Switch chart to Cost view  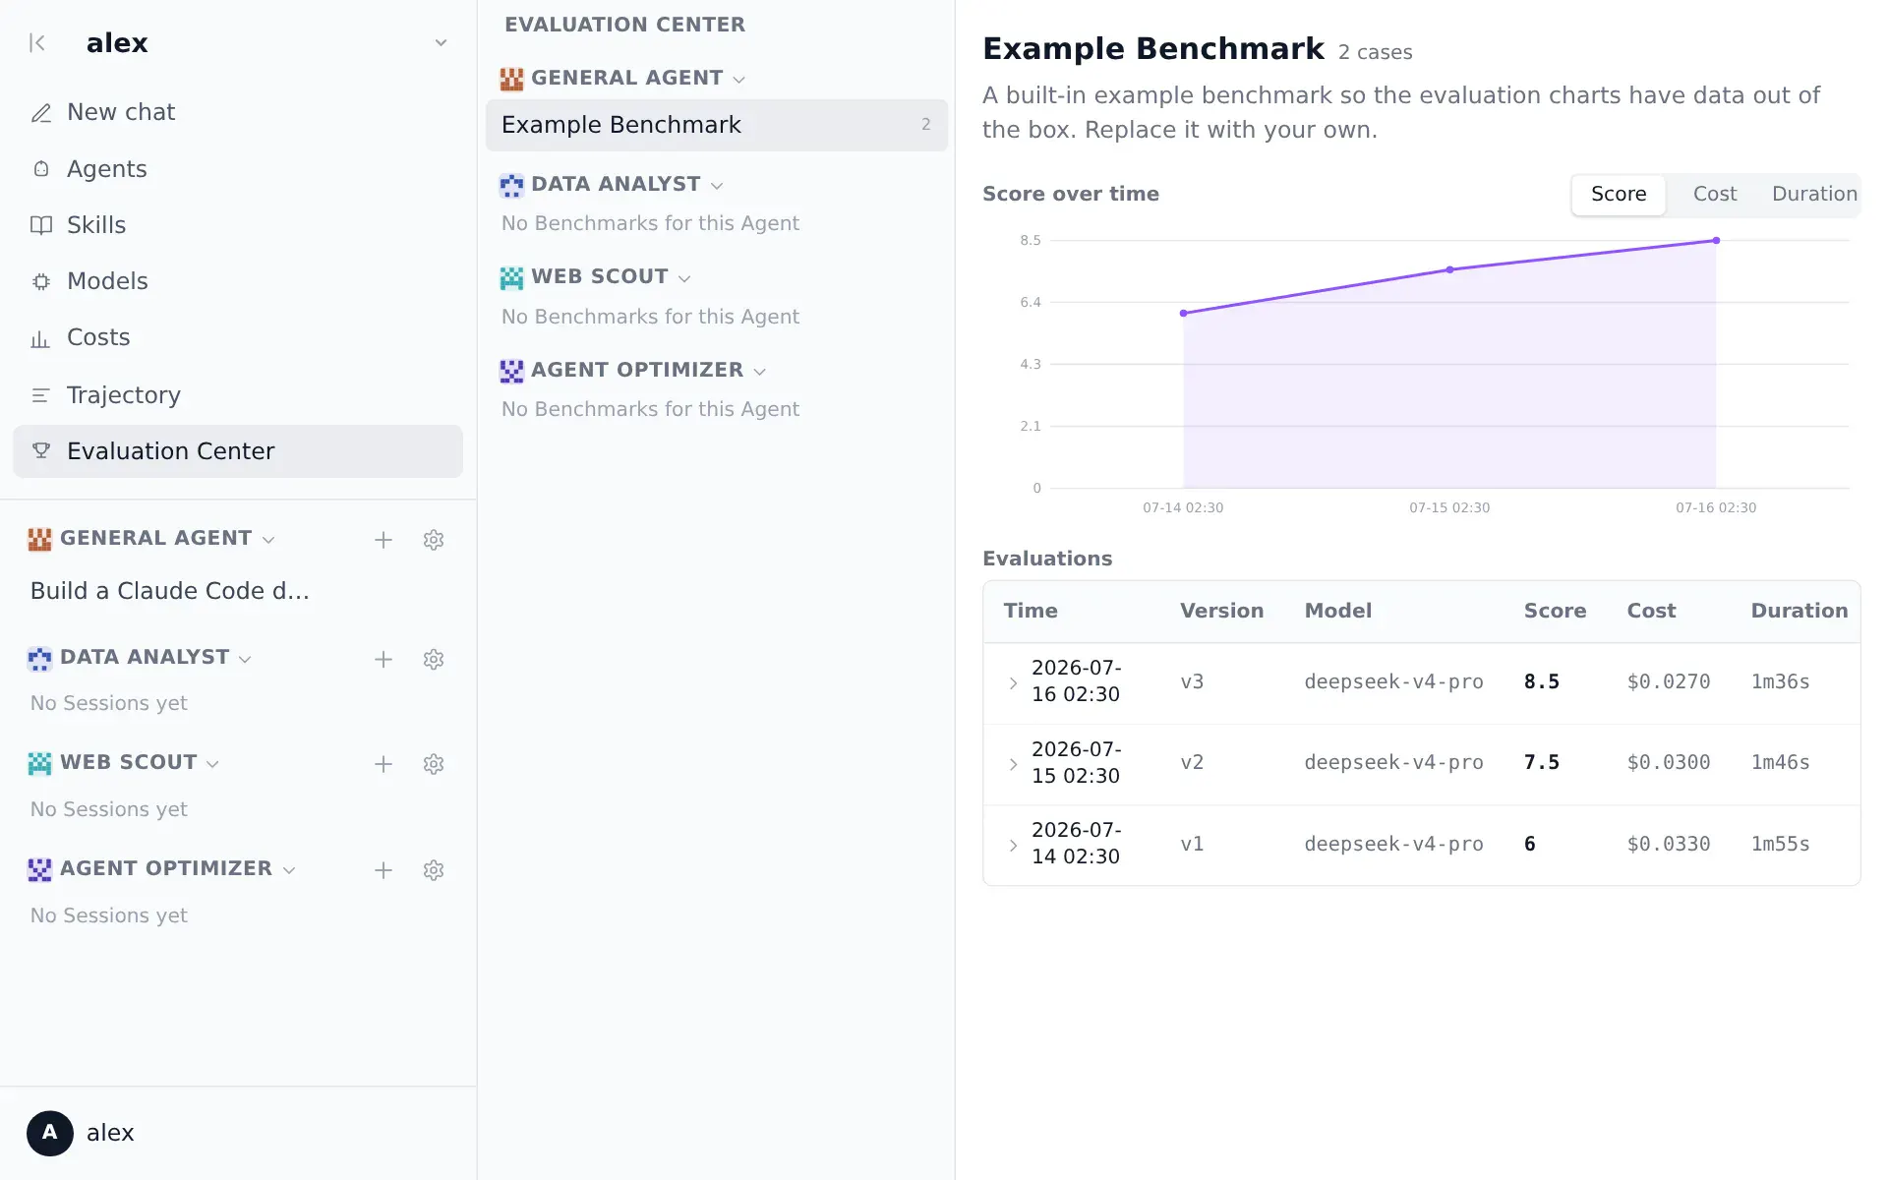[1715, 195]
